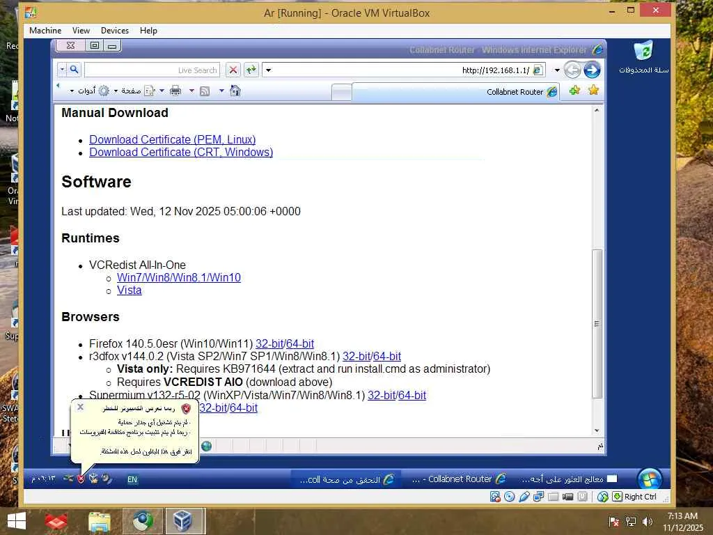Click the IE globe zone icon in status bar
The width and height of the screenshot is (713, 535).
pos(206,446)
